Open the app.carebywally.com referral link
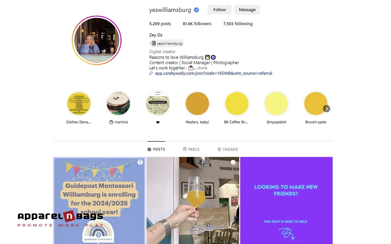 [x=214, y=73]
